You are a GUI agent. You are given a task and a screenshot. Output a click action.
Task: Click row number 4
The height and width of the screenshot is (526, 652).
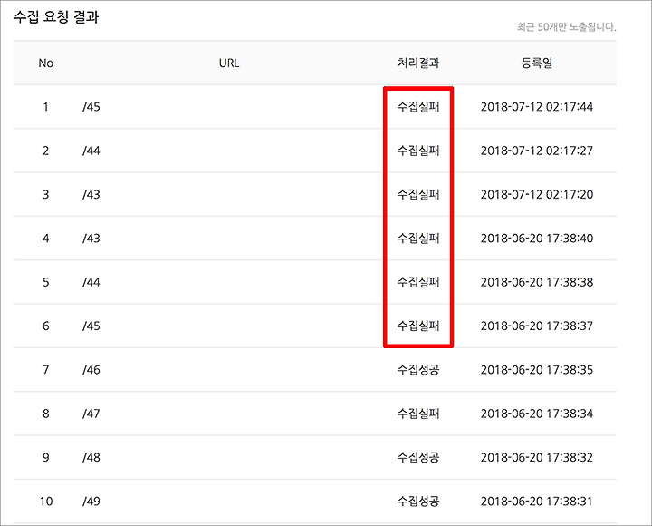(x=46, y=239)
